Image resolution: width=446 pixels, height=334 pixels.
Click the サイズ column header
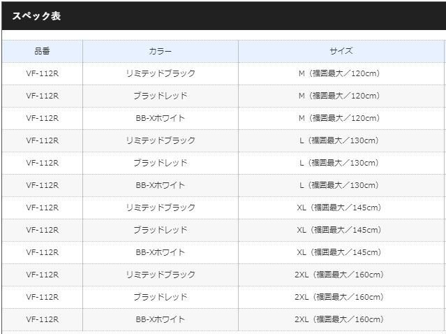click(x=341, y=51)
